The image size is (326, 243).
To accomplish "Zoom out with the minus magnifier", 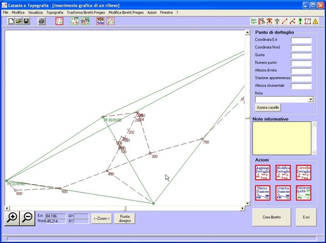I will point(27,218).
